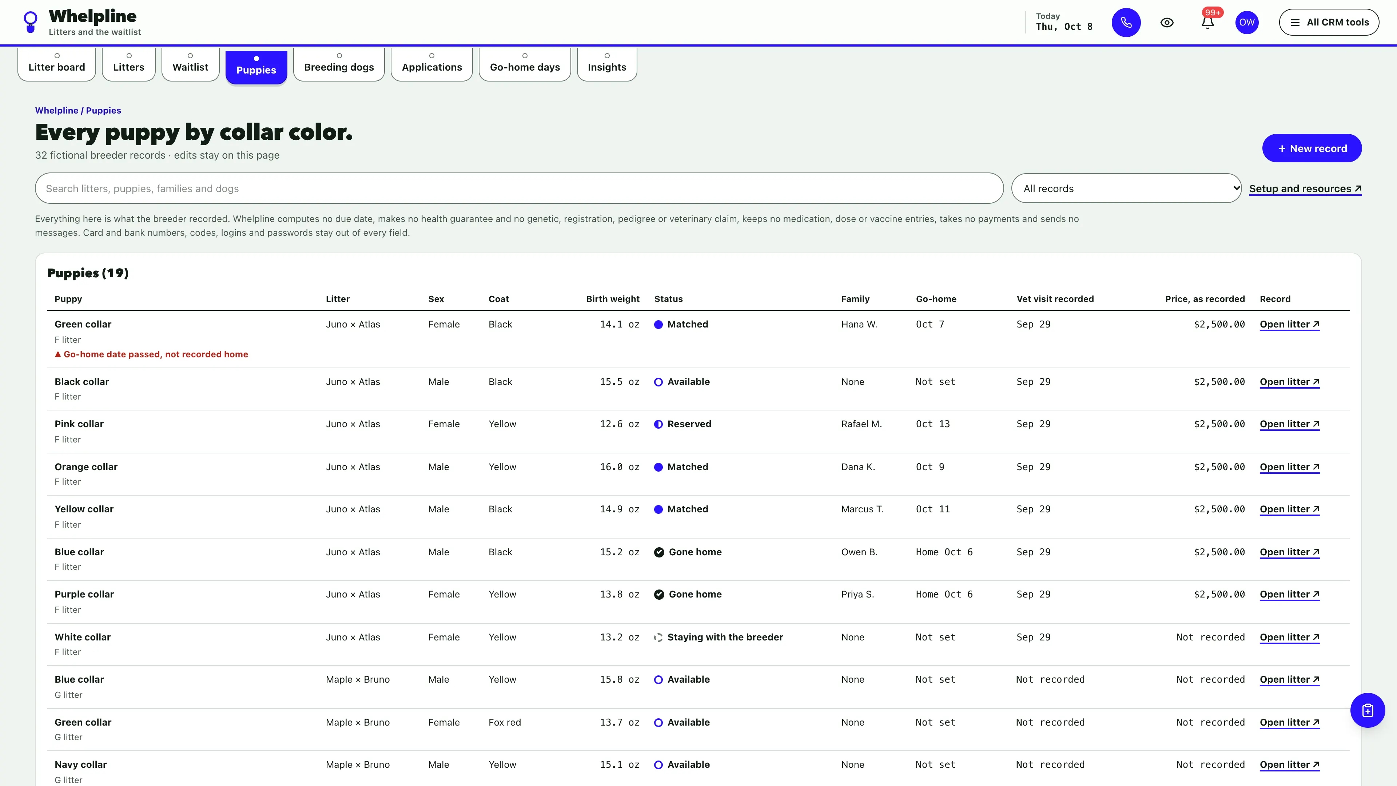Open the OW user avatar
This screenshot has width=1397, height=786.
click(x=1247, y=22)
